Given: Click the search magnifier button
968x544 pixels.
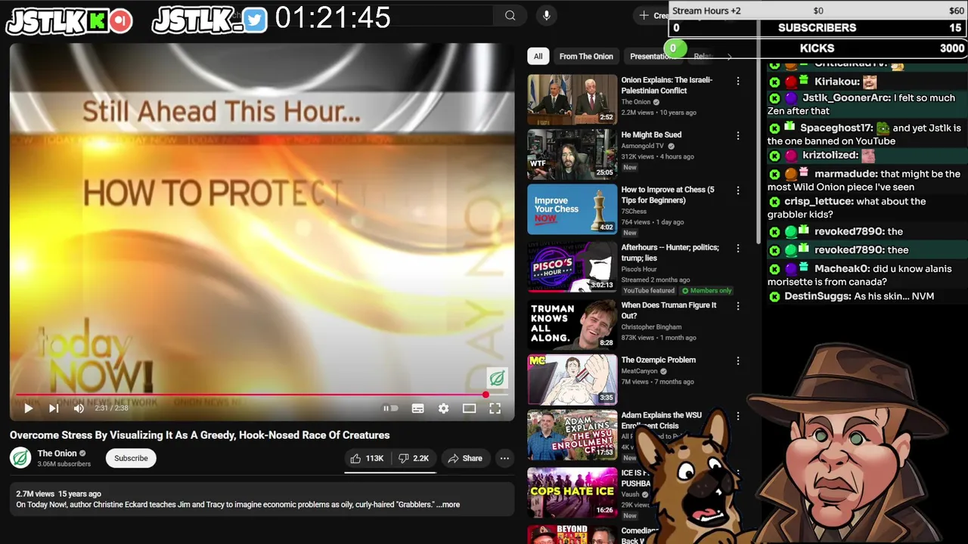Looking at the screenshot, I should 510,15.
